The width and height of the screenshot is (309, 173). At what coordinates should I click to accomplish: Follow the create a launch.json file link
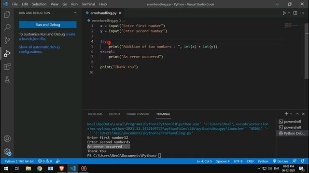pos(47,37)
